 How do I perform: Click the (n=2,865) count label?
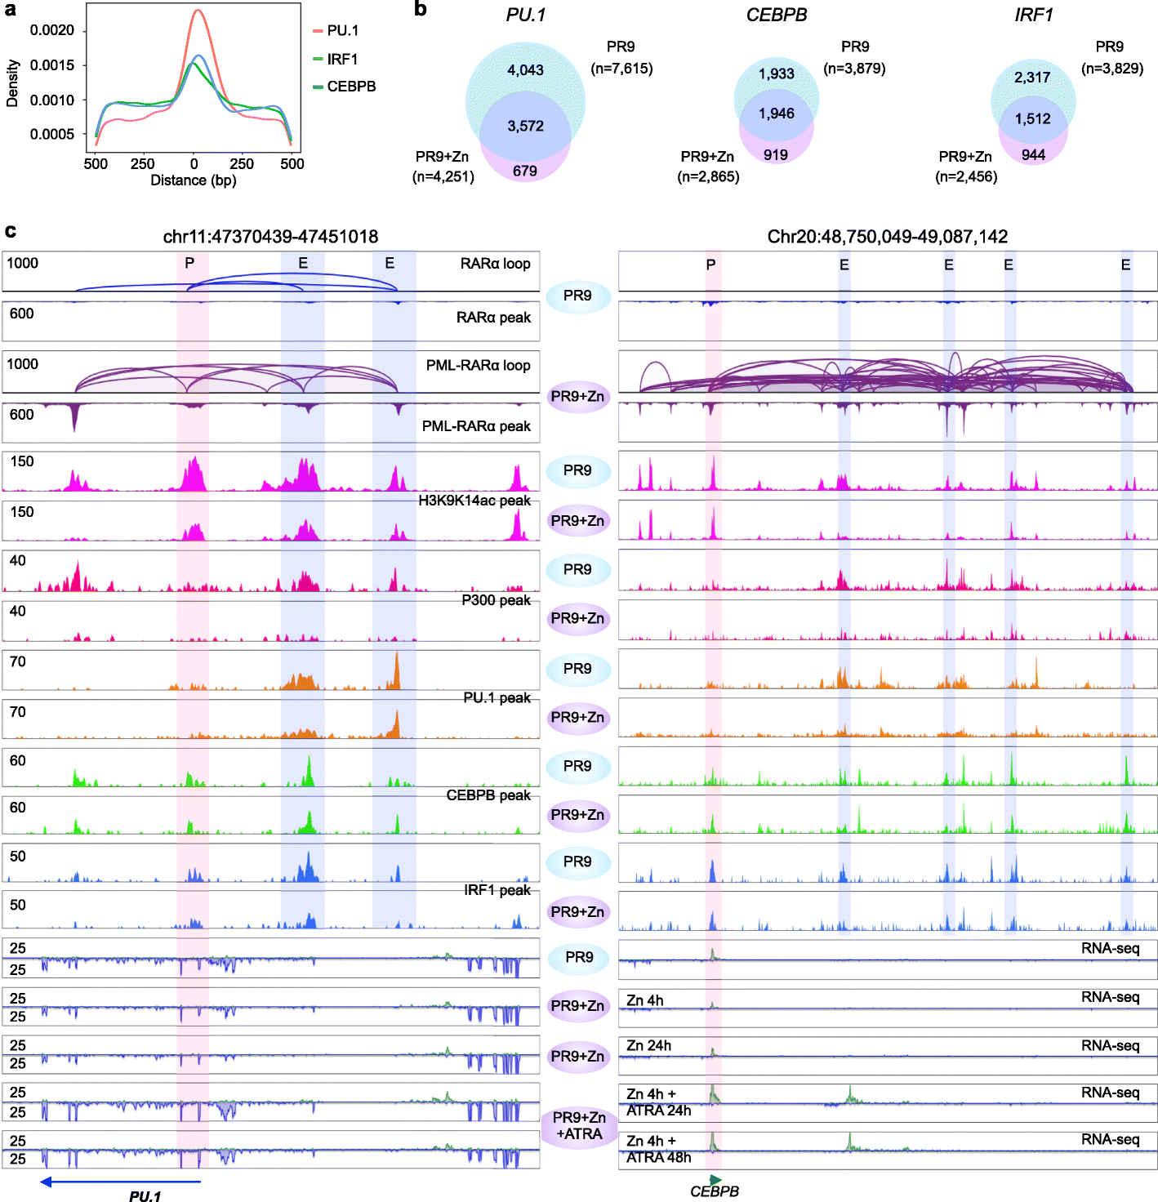tap(709, 176)
